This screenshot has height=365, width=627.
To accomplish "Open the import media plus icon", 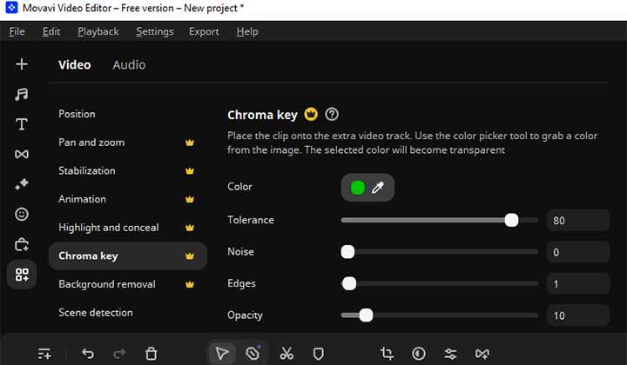I will coord(22,64).
